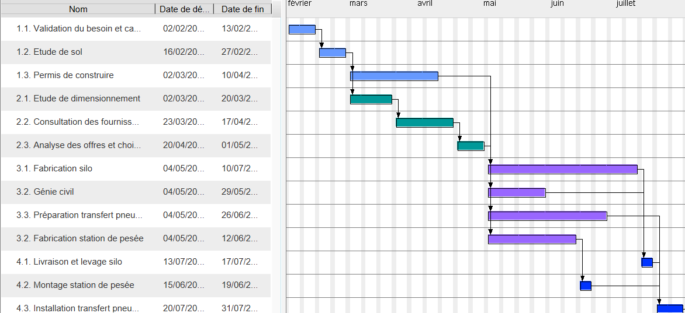
Task: Select task 2.1. Etude de dimensionnement
Action: (x=136, y=99)
